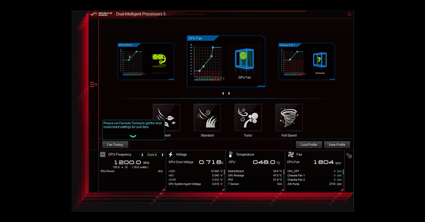Click the Fan Auto Tuning tip message
Image resolution: width=425 pixels, height=222 pixels.
point(133,125)
